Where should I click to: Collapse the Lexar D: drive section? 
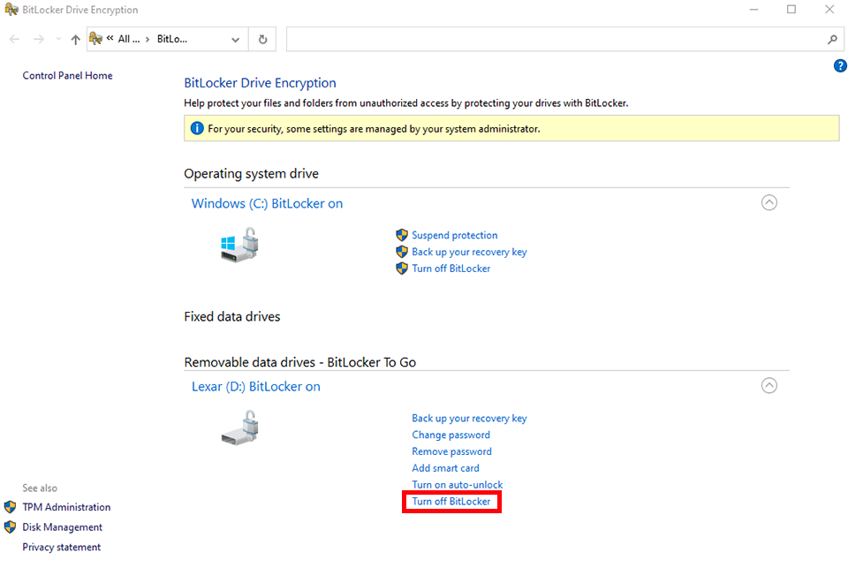point(768,385)
